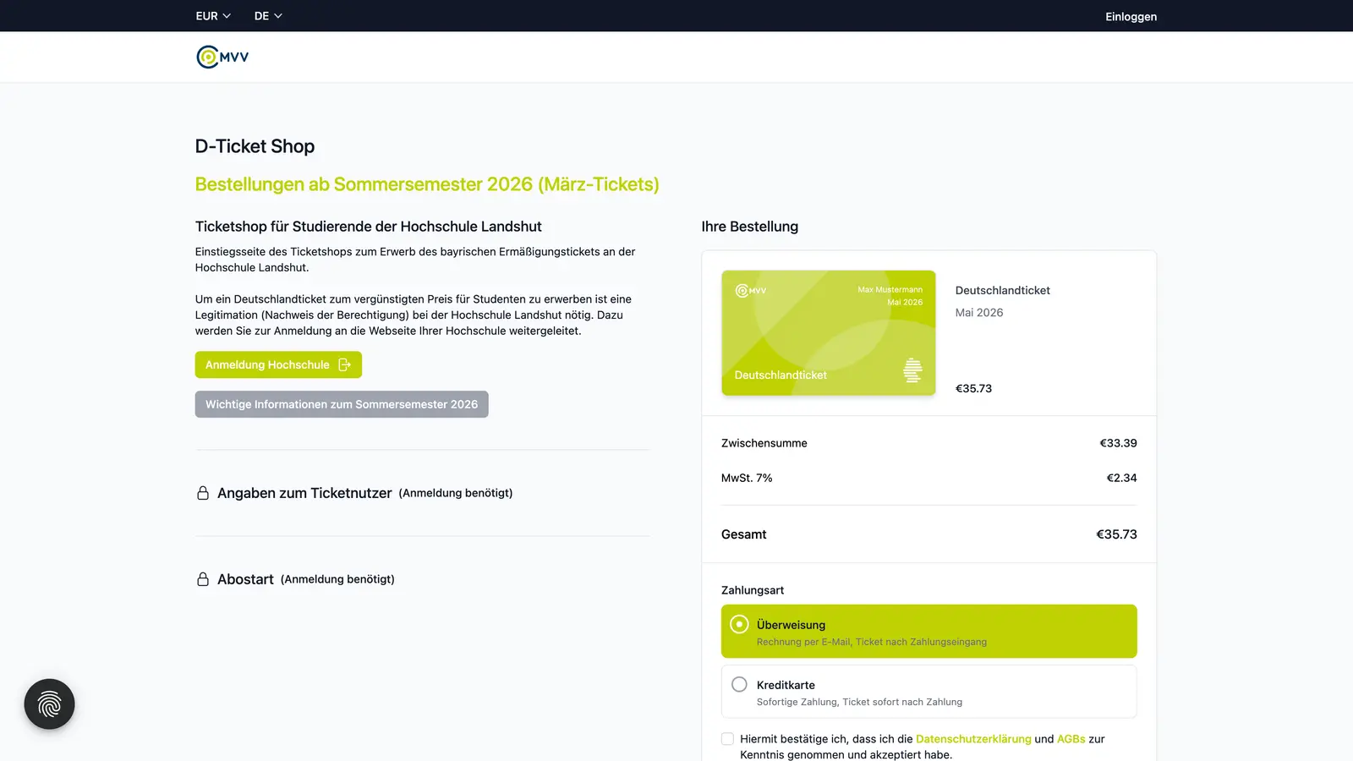The height and width of the screenshot is (761, 1353).
Task: Click the D-Ticket Shop page title
Action: 255,146
